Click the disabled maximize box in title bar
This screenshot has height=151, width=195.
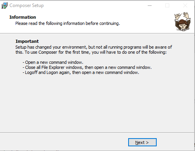pyautogui.click(x=167, y=5)
